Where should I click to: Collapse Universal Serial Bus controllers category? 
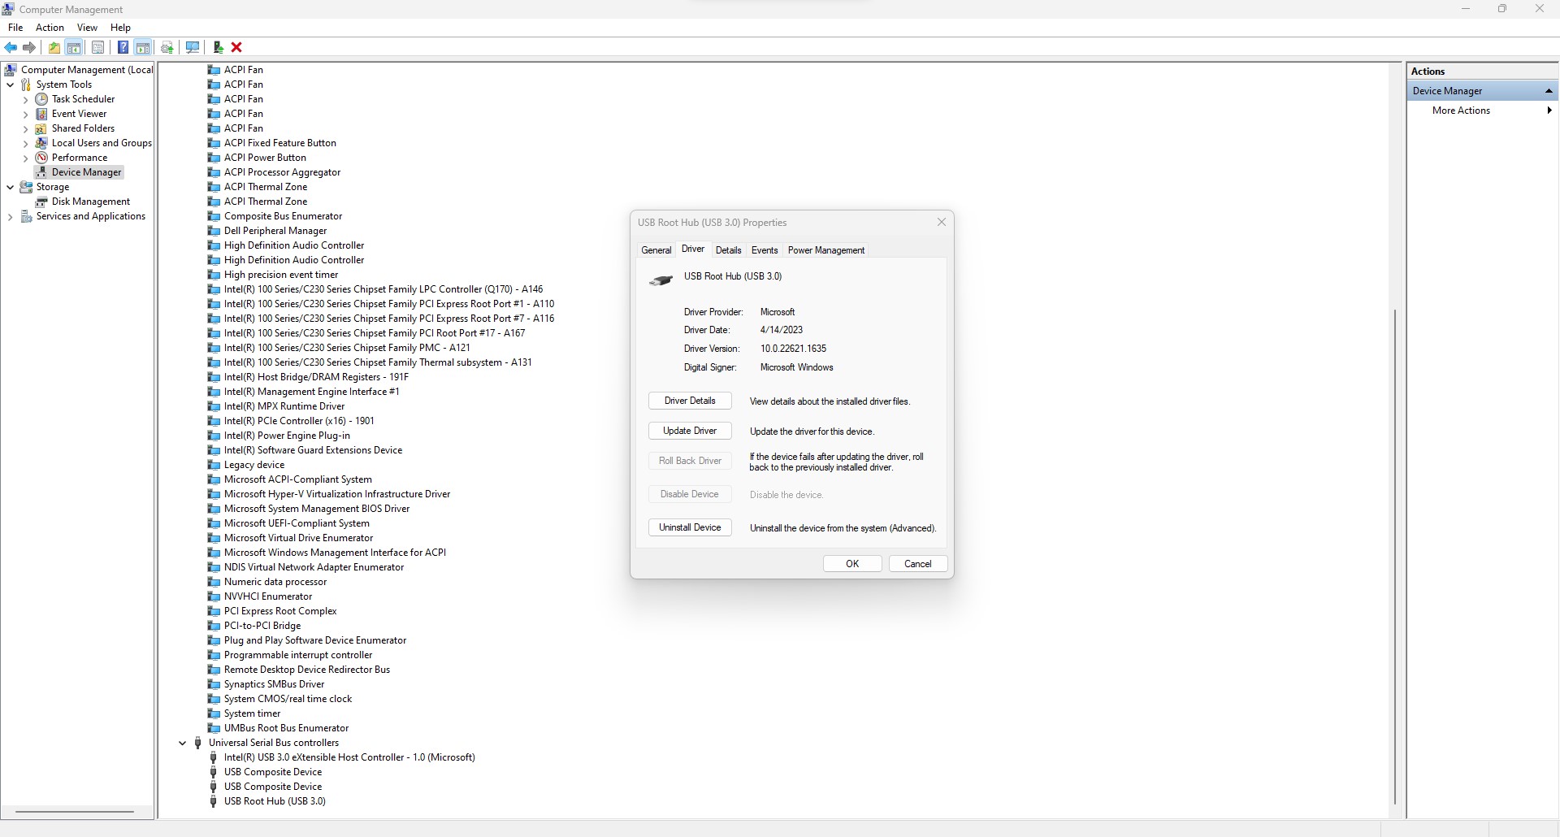pos(182,743)
